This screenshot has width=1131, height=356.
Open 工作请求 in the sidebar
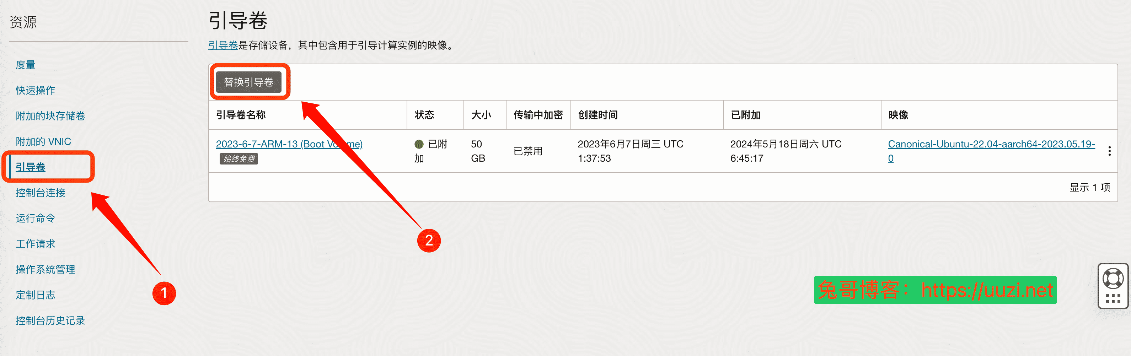coord(36,244)
